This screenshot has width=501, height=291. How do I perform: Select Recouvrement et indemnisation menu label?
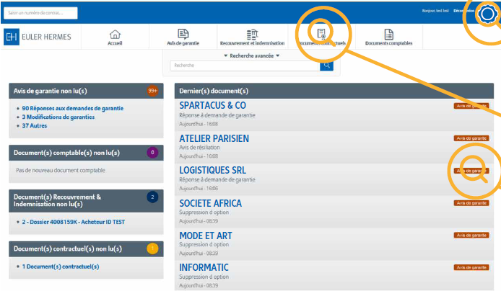coord(252,43)
